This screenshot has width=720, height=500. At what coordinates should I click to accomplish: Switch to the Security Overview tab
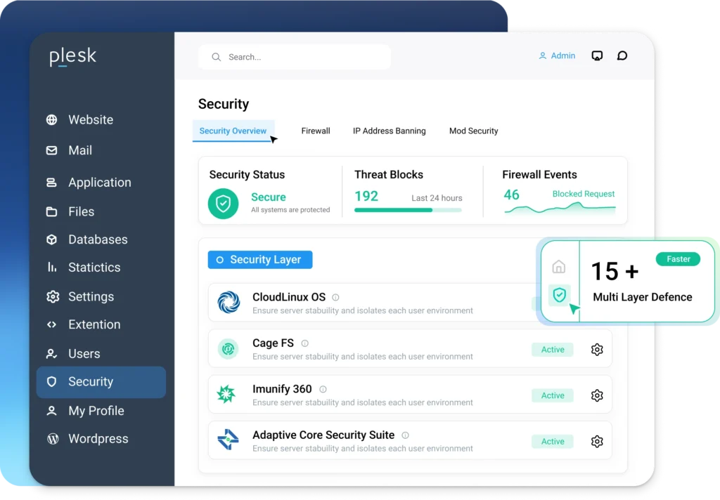[233, 131]
